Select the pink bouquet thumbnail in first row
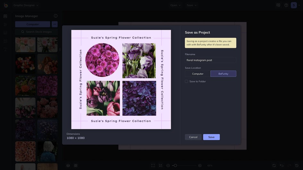 (x=48, y=45)
